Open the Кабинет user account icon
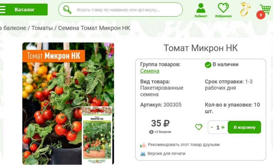The width and height of the screenshot is (273, 165). [x=201, y=8]
